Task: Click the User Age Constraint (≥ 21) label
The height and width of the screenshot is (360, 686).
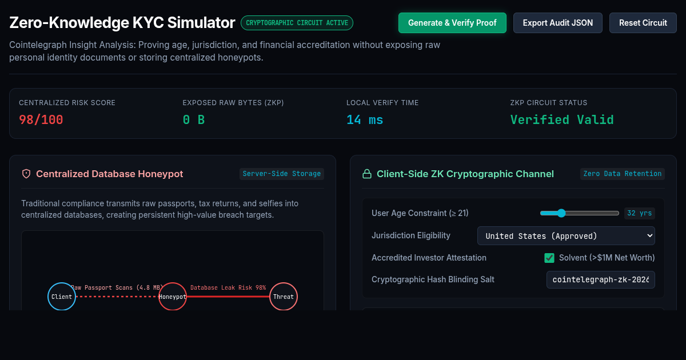Action: [x=420, y=213]
